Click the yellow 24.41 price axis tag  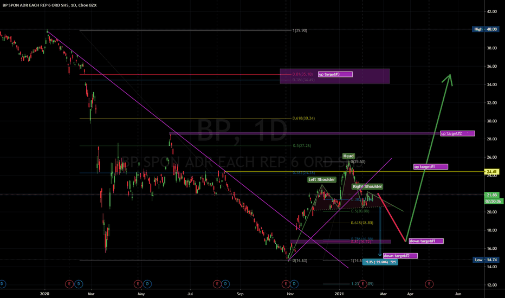pos(491,172)
